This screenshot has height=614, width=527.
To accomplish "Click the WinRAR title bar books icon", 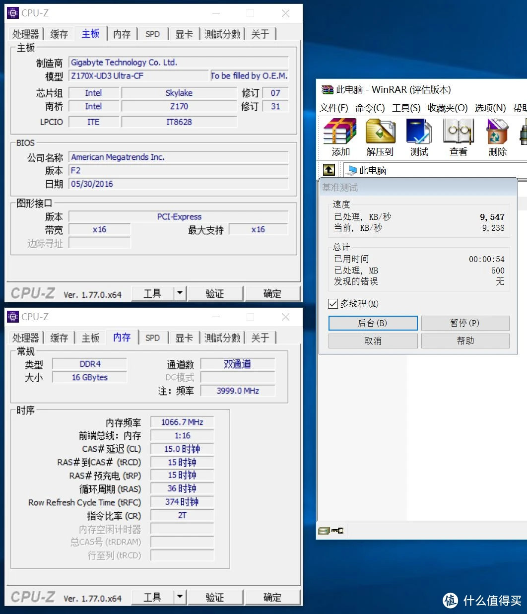I will tap(328, 90).
